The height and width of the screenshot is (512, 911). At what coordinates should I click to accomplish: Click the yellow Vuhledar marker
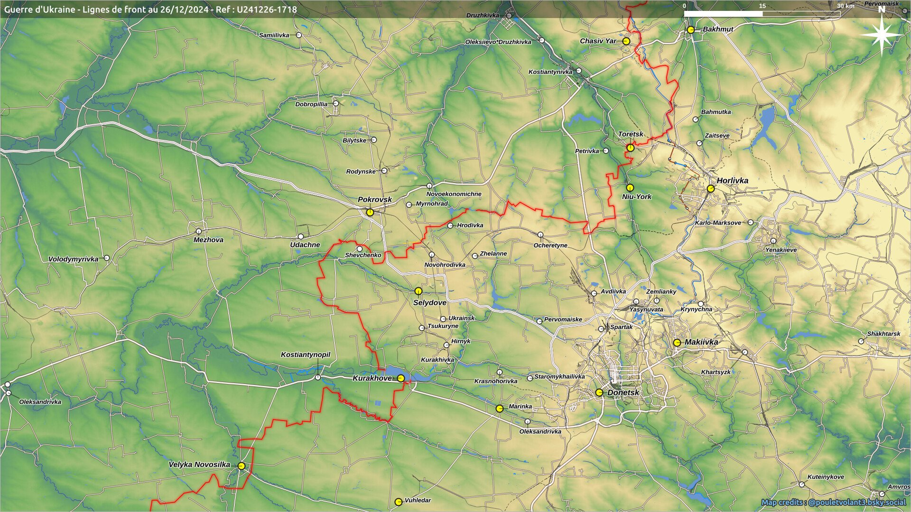click(x=399, y=502)
